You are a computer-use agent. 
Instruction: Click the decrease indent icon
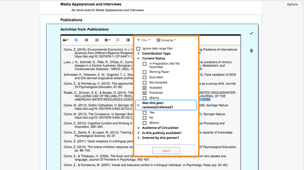click(x=118, y=40)
